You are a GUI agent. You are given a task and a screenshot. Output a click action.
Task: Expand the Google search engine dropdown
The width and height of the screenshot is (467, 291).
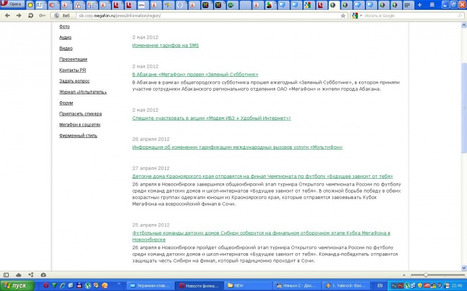(357, 15)
